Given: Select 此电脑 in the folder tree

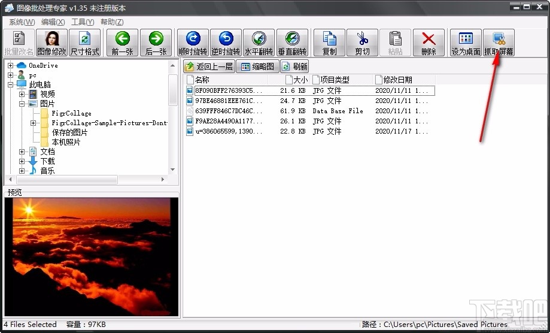Looking at the screenshot, I should click(40, 84).
